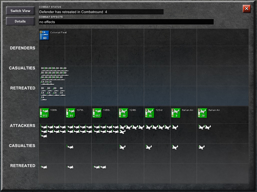Click the 137th casualty plane icon

70,147
